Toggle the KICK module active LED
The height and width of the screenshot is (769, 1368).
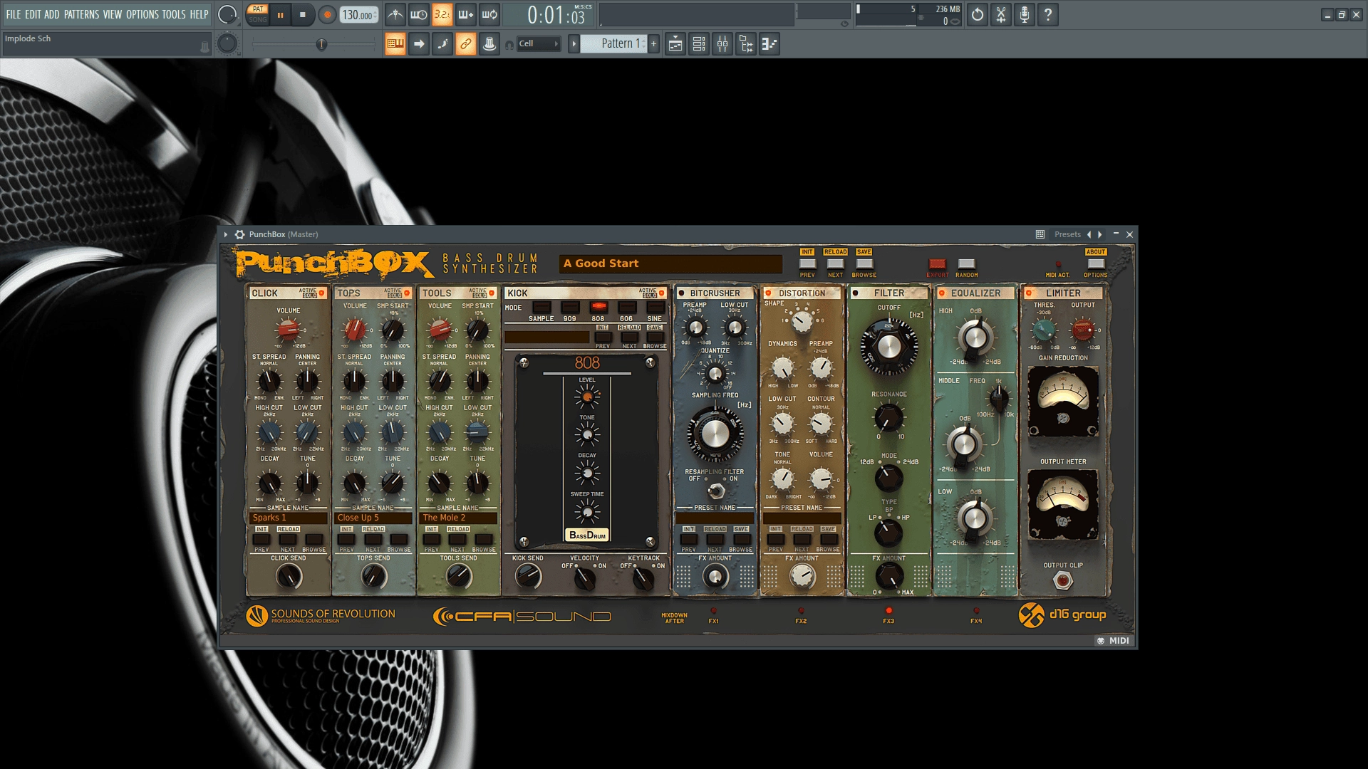click(662, 293)
